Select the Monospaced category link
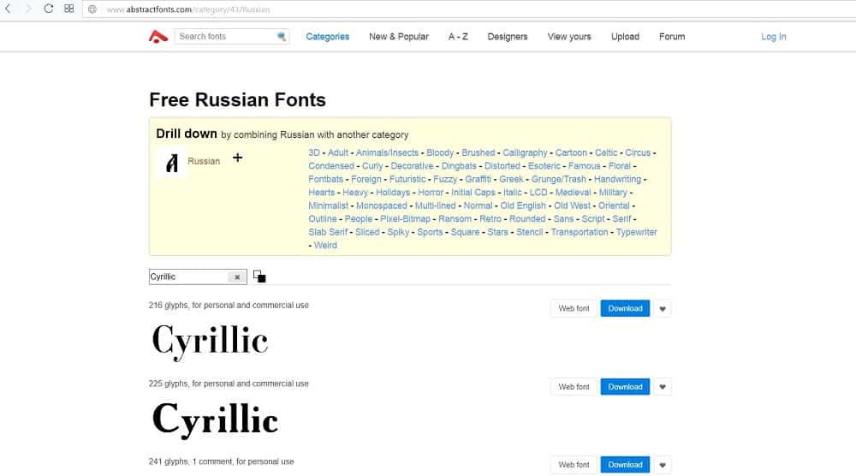856x476 pixels. coord(382,205)
